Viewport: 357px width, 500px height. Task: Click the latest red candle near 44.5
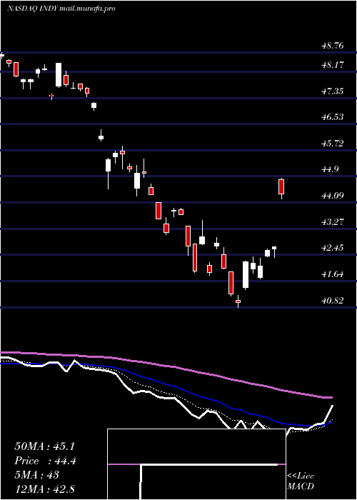pos(281,187)
